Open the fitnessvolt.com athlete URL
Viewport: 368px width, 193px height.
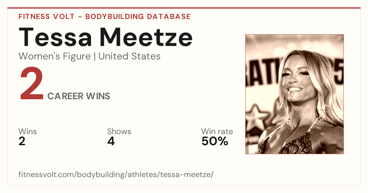(x=116, y=175)
